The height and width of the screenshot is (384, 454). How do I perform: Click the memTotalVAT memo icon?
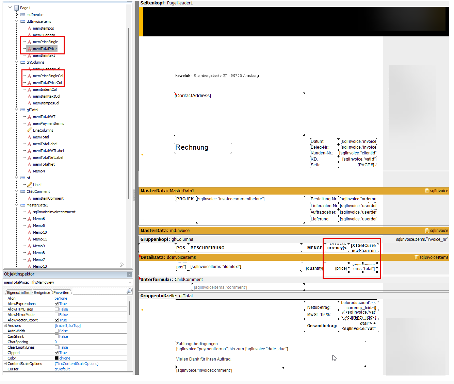click(29, 117)
